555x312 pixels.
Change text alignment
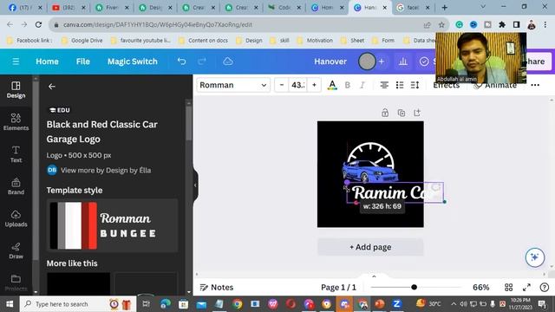(384, 85)
